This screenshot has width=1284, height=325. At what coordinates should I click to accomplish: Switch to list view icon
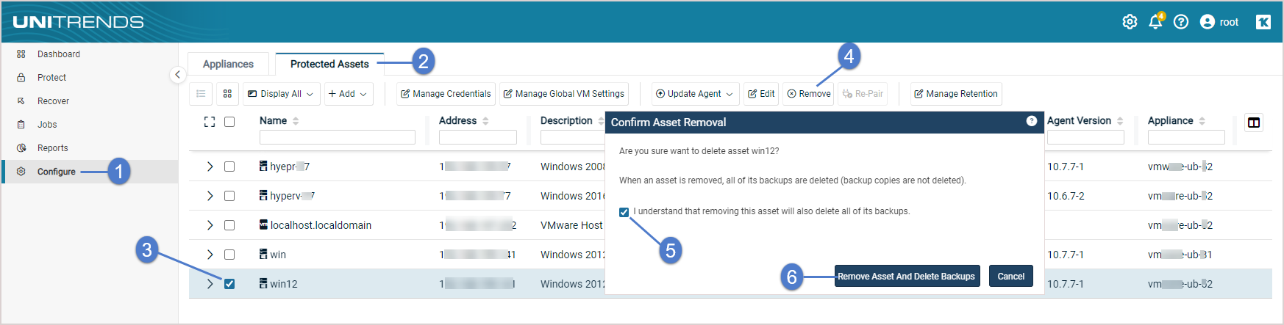click(201, 94)
